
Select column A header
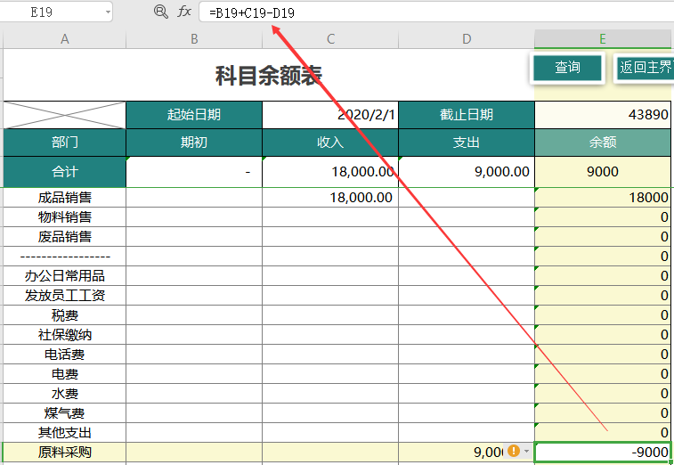(64, 38)
